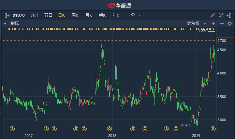Open the 1分 minute interval dropdown
235x139 pixels.
134,15
